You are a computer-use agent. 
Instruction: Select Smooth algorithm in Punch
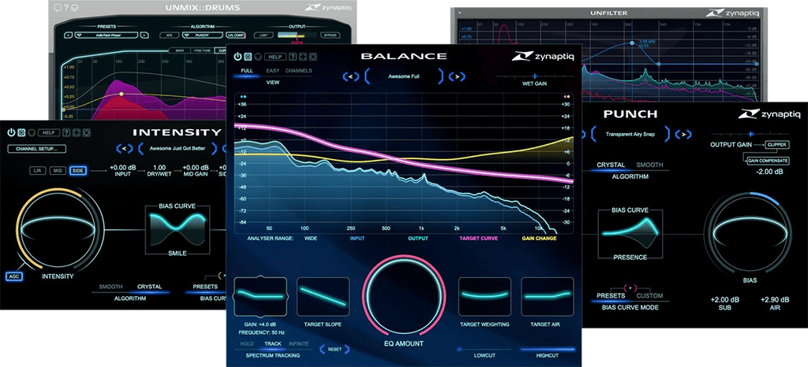[649, 165]
